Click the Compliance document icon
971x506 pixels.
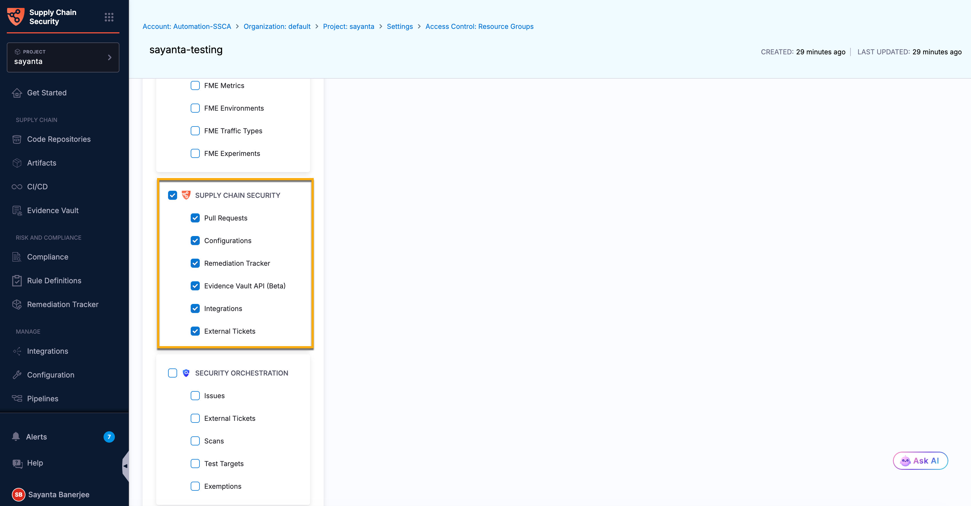17,257
